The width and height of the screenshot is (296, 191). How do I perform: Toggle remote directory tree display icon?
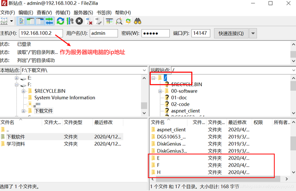point(40,21)
